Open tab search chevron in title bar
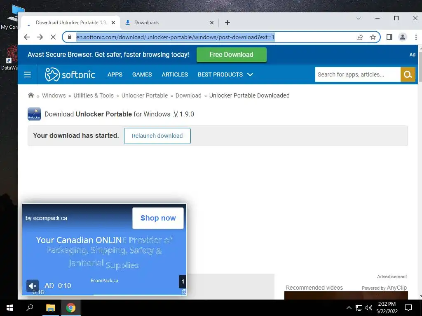The width and height of the screenshot is (422, 316). 358,18
